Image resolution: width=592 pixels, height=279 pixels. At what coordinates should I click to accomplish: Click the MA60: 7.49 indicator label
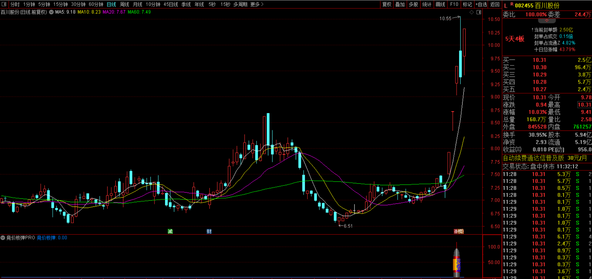coord(139,12)
